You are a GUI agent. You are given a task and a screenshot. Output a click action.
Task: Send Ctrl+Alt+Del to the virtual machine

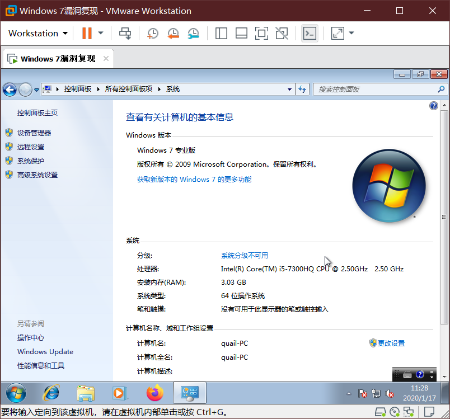[x=125, y=33]
